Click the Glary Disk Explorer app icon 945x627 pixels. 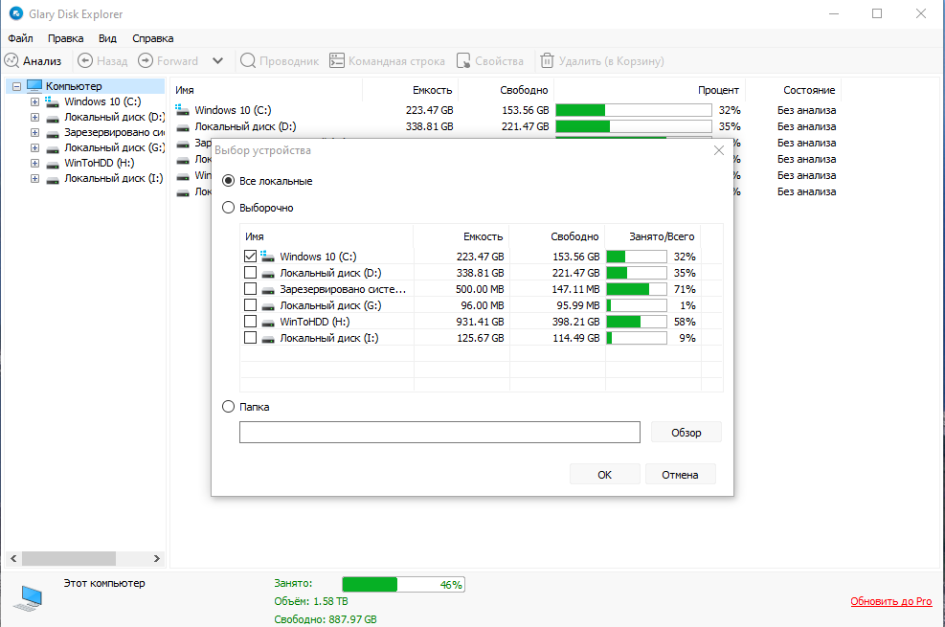point(15,13)
